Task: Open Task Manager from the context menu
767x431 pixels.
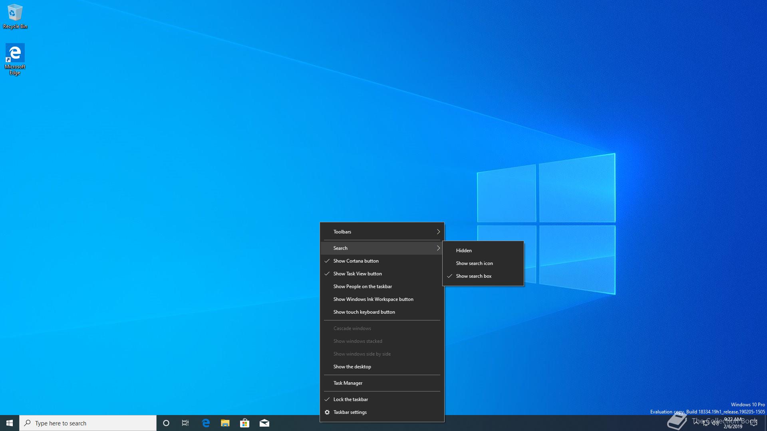Action: [348, 383]
